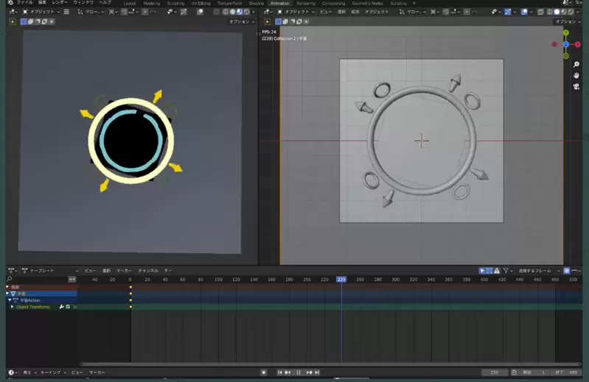This screenshot has height=382, width=589.
Task: Toggle X-ray mode in right viewport
Action: (x=542, y=12)
